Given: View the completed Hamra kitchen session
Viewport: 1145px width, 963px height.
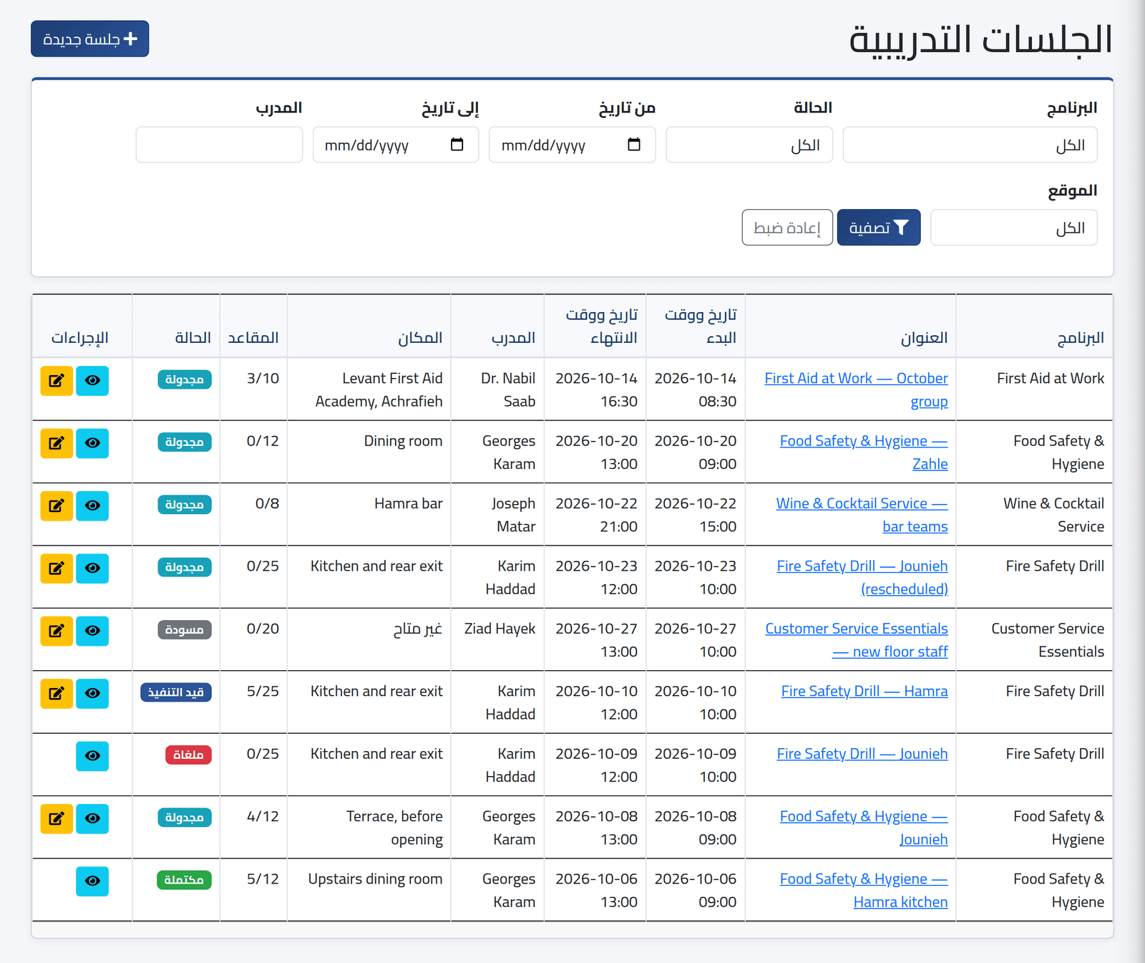Looking at the screenshot, I should click(x=92, y=881).
